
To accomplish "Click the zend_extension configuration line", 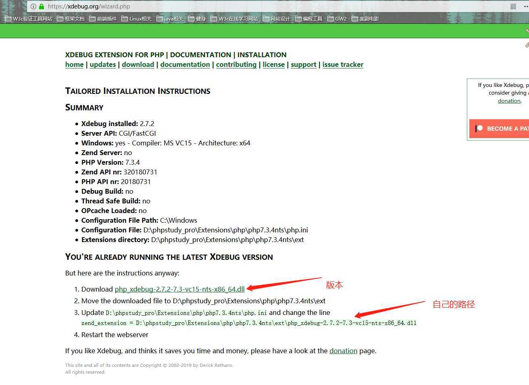I will point(249,323).
